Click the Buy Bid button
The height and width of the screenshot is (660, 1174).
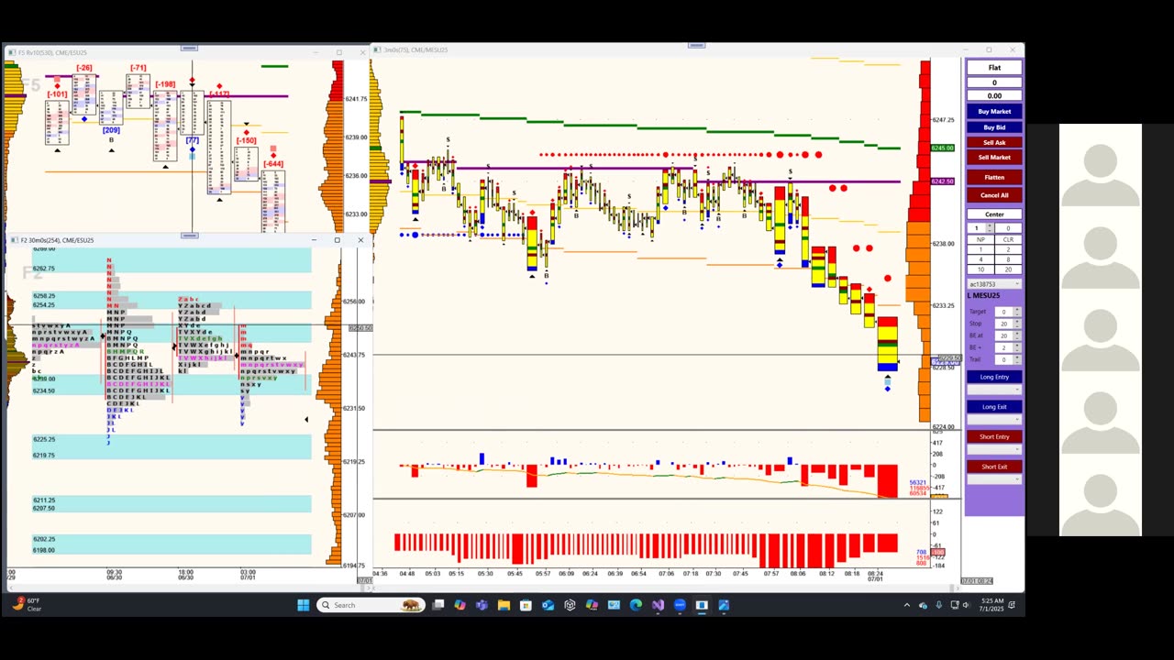tap(994, 127)
